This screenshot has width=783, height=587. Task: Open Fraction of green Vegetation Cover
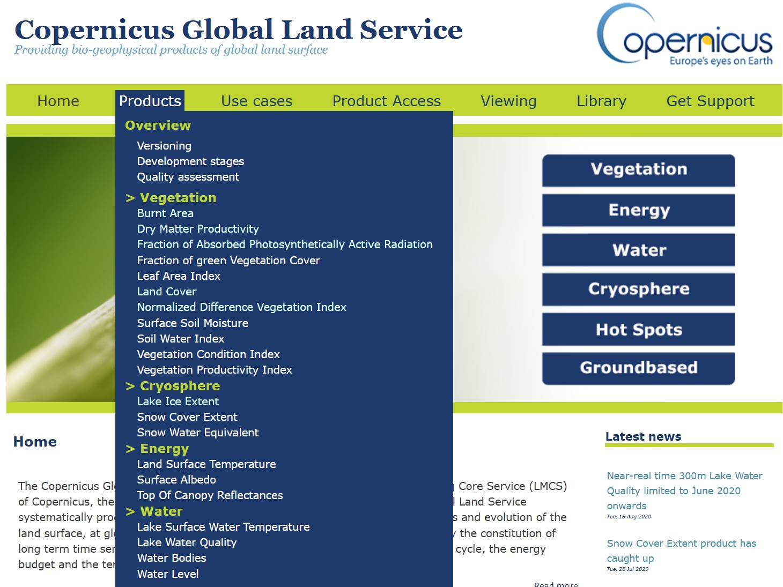[228, 261]
